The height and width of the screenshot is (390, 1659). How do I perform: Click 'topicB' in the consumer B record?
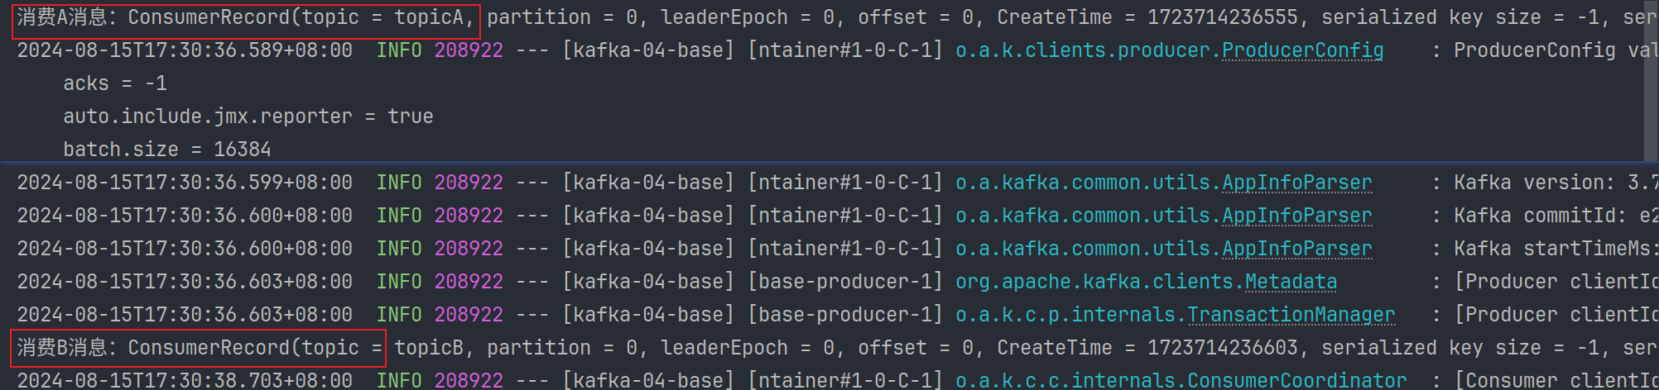pos(428,348)
